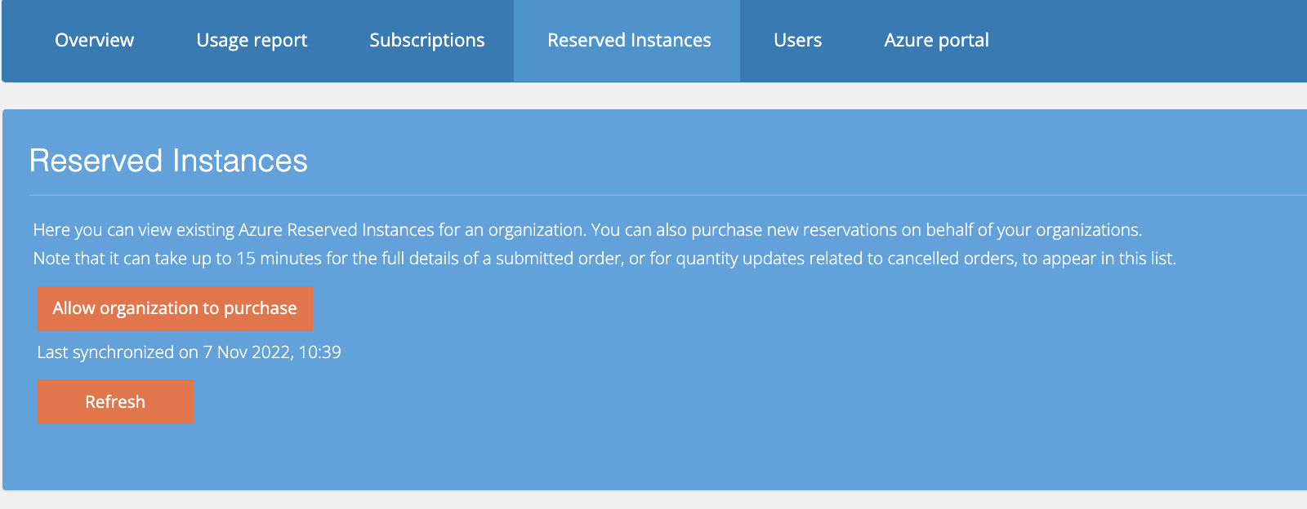Open the Users tab
This screenshot has height=509, width=1307.
point(797,40)
